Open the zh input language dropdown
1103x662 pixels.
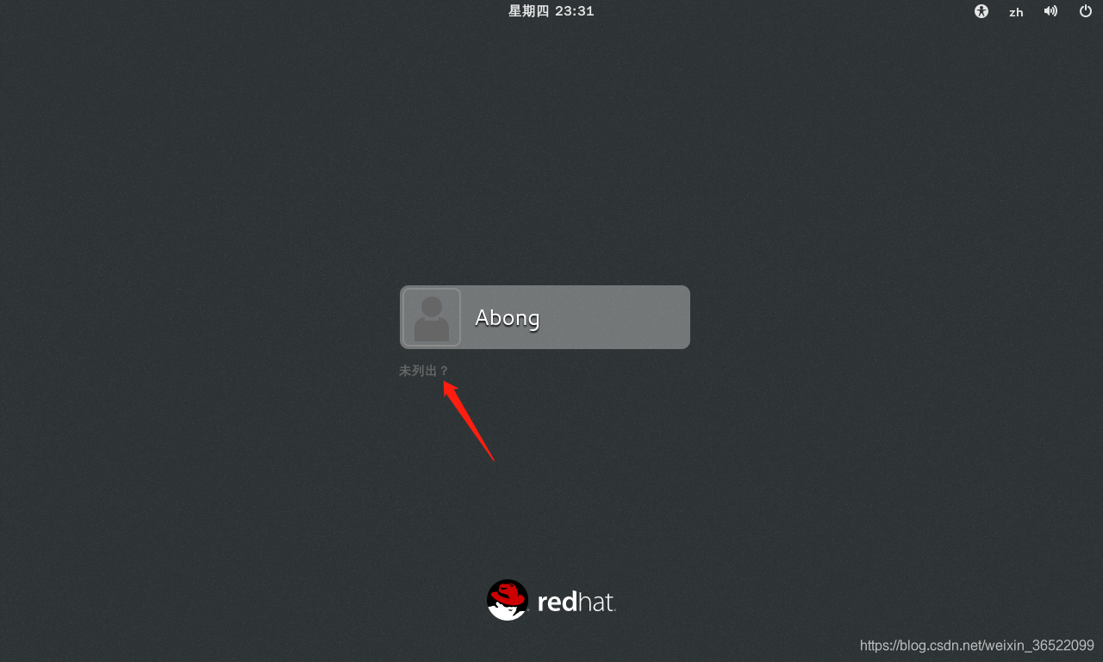[x=1016, y=12]
